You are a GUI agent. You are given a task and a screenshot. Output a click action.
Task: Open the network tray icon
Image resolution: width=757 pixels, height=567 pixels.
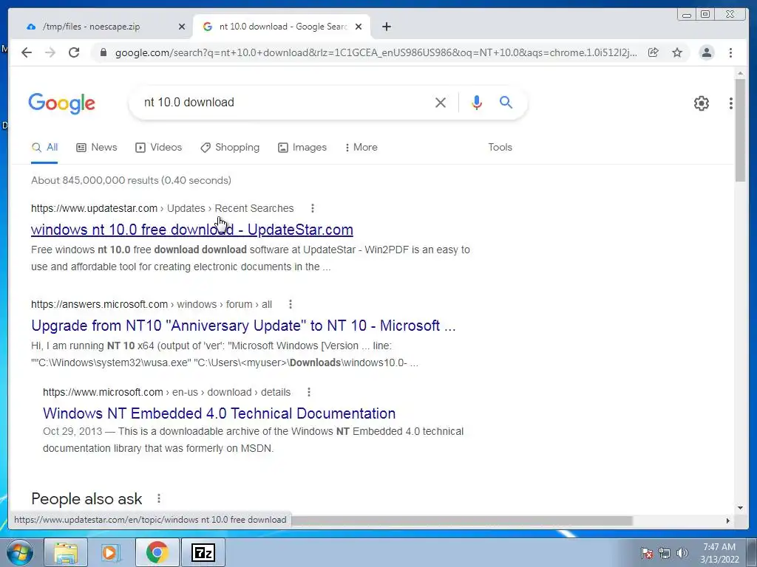[x=665, y=553]
